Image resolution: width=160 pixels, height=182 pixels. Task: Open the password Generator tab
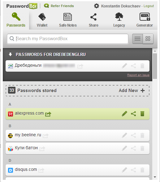tap(145, 20)
